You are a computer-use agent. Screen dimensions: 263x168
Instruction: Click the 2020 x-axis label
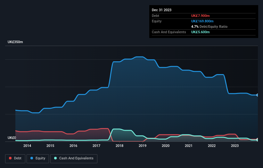(x=166, y=146)
